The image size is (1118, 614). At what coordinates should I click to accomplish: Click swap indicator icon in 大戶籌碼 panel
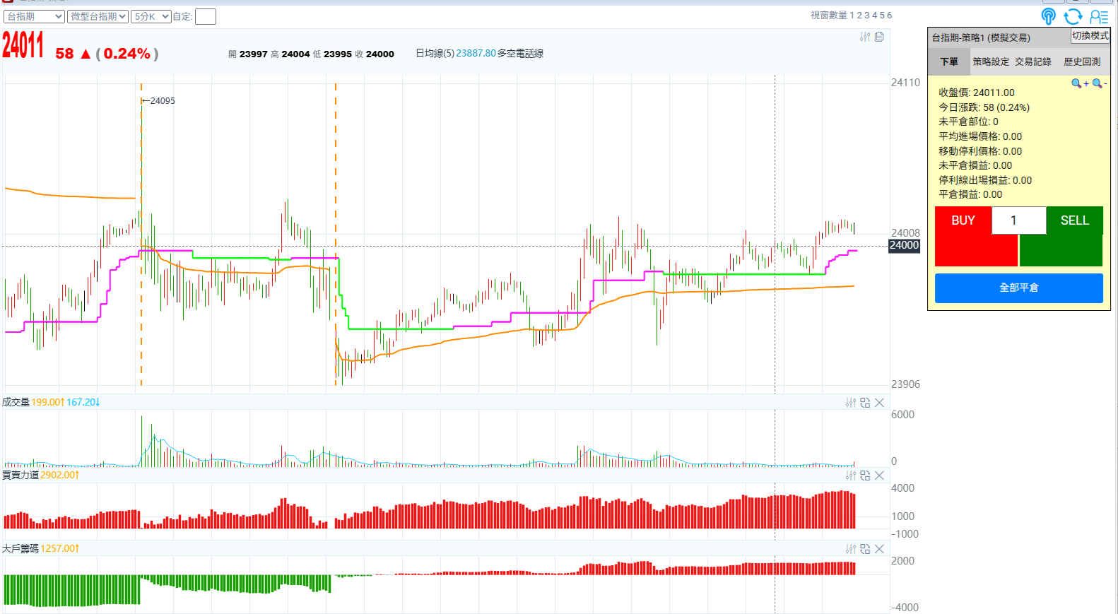[x=865, y=549]
